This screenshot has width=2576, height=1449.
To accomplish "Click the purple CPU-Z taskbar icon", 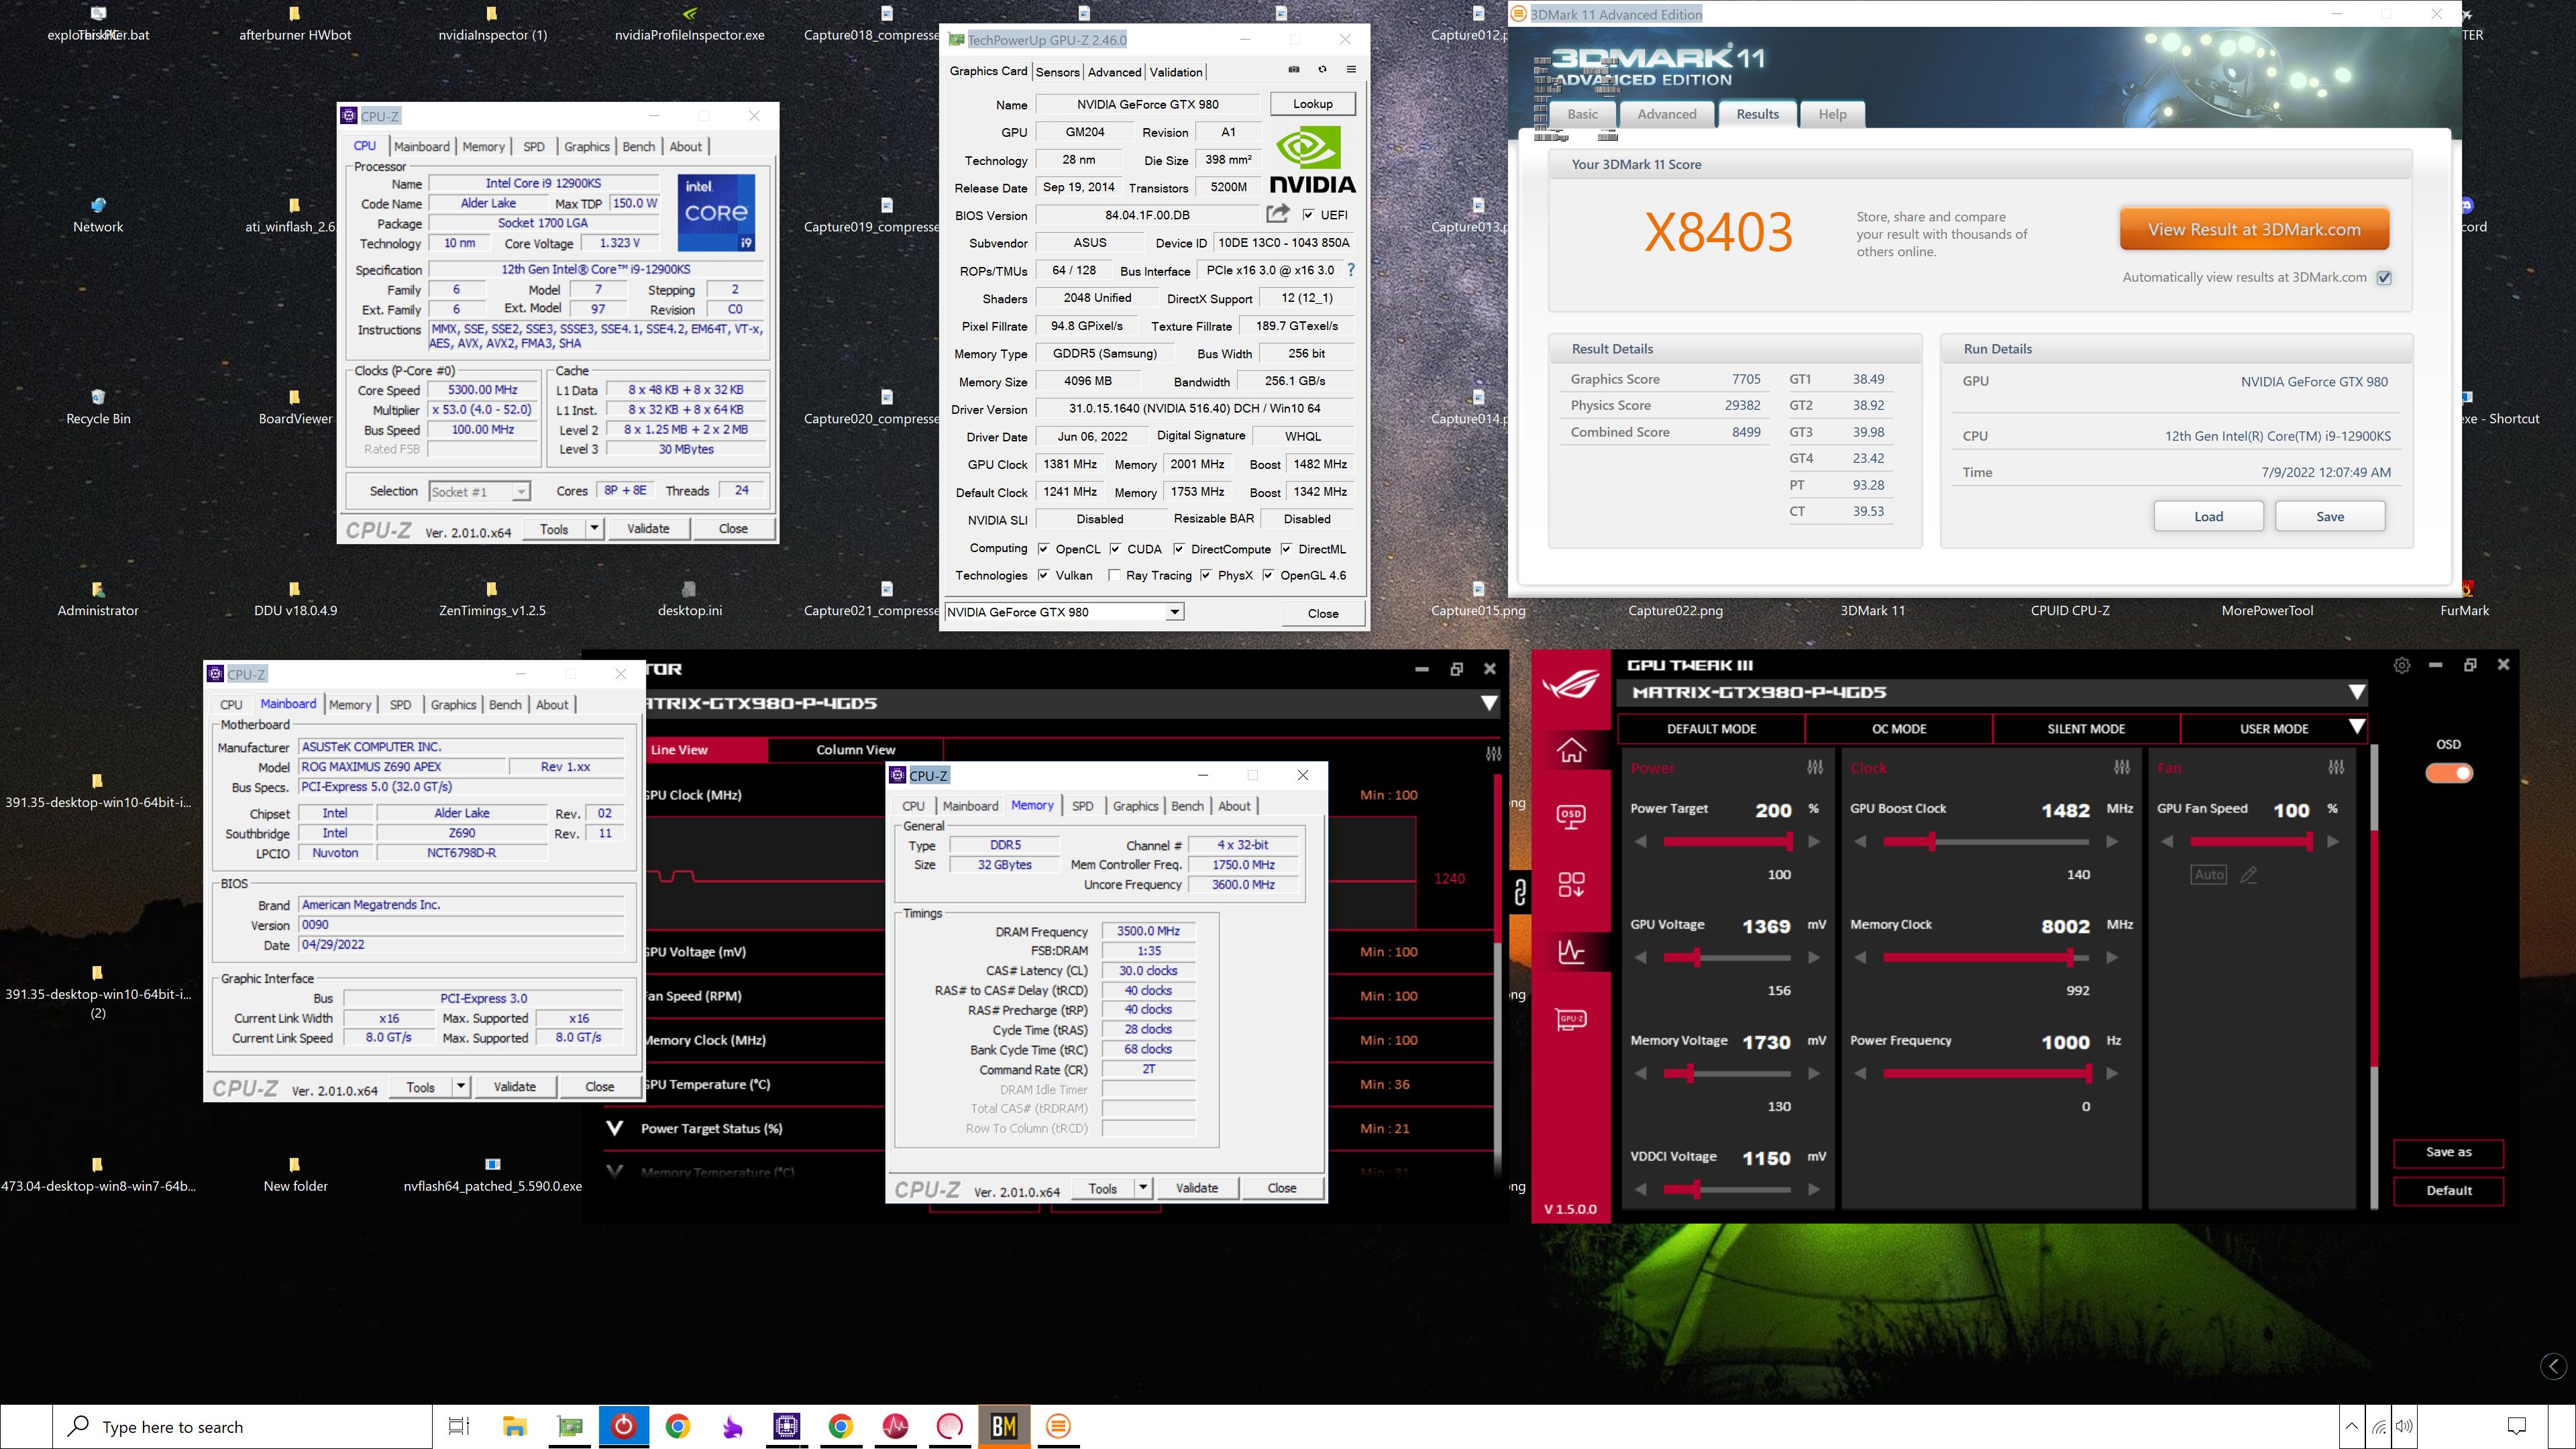I will [786, 1426].
